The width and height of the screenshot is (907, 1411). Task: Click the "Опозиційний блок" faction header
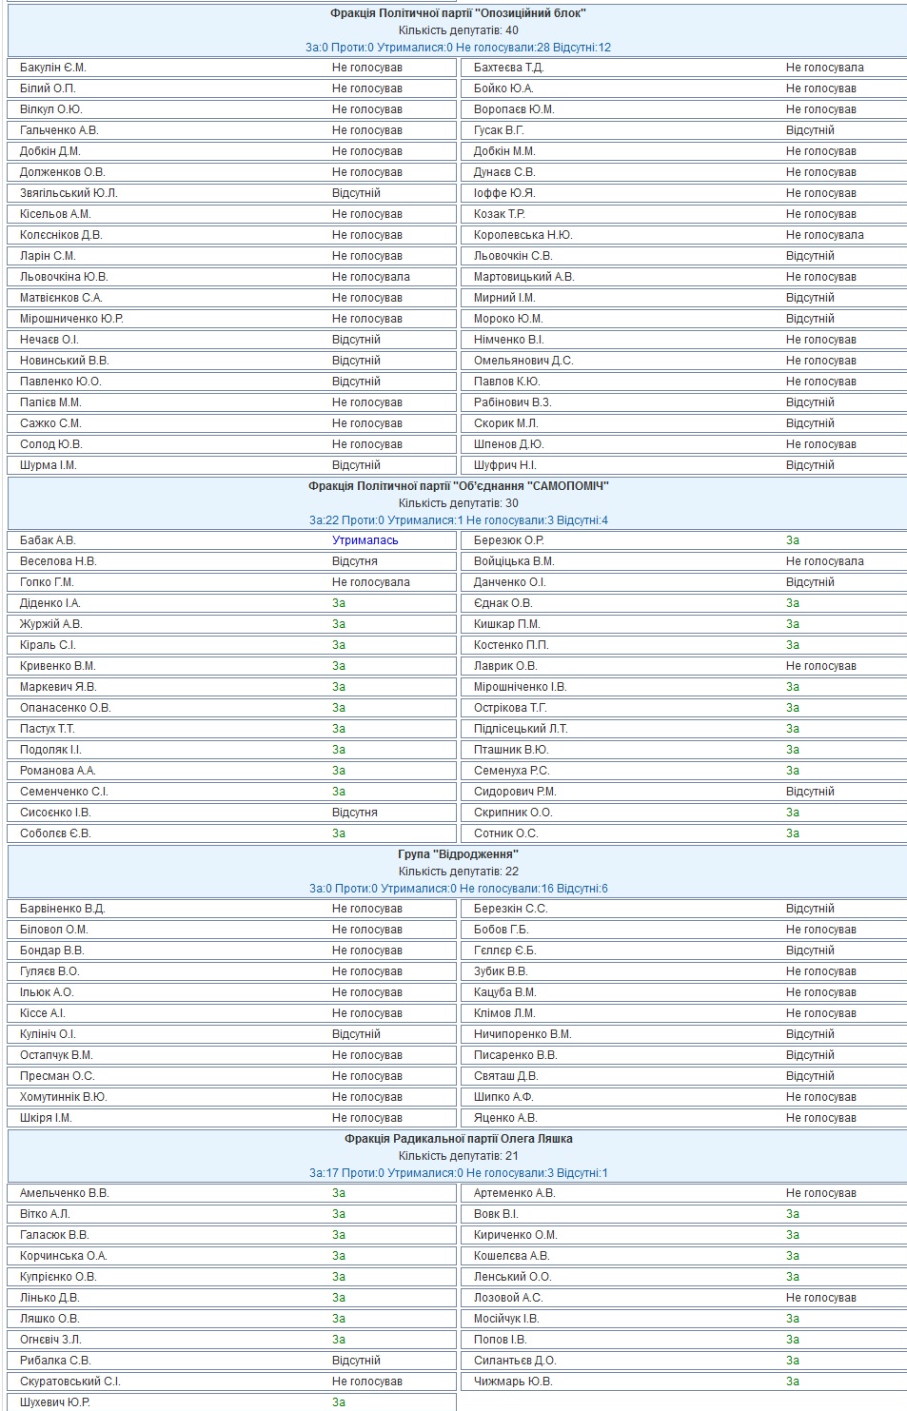click(x=458, y=13)
